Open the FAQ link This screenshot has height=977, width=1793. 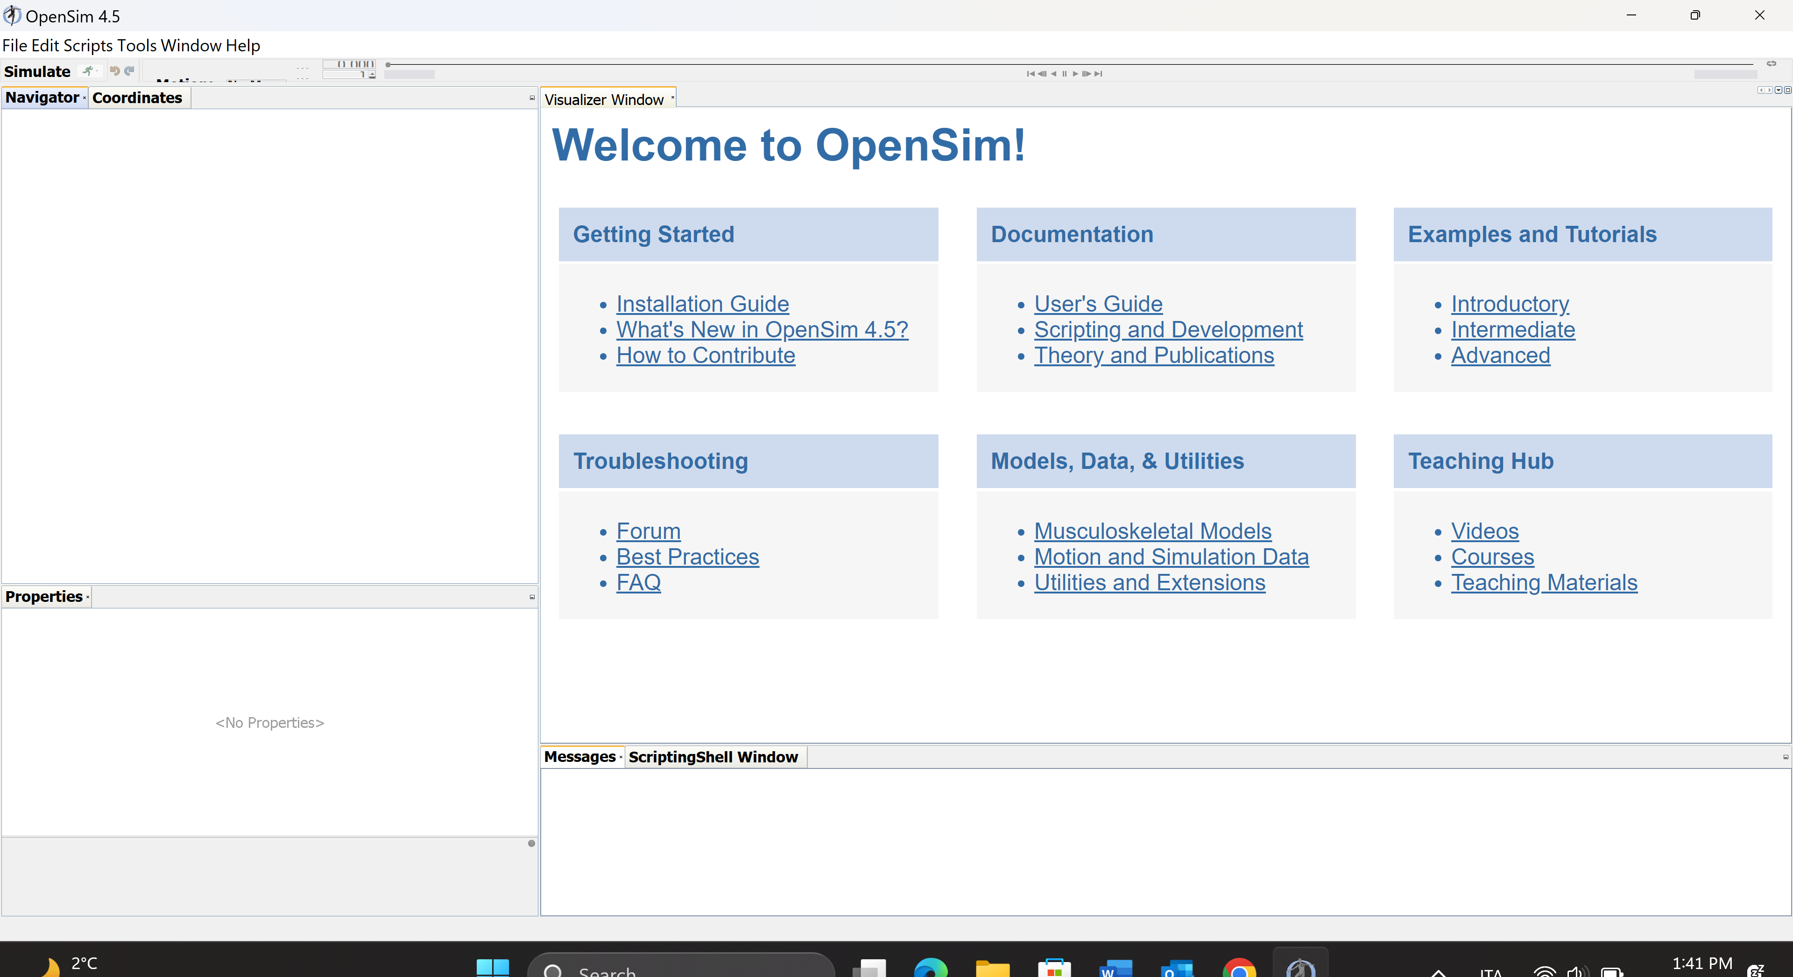638,583
